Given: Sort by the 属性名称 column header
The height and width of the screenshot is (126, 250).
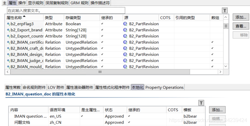Looking at the screenshot, I should point(24,18).
